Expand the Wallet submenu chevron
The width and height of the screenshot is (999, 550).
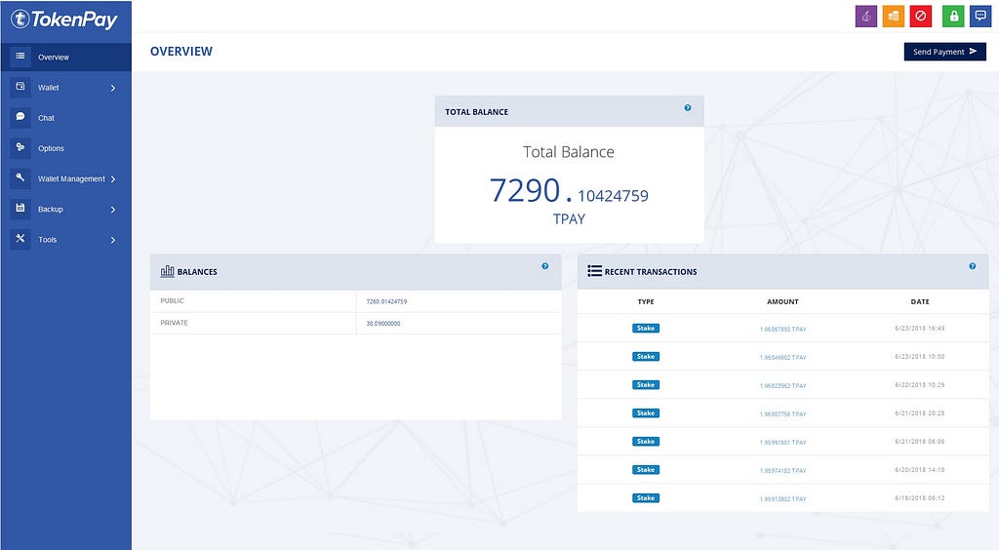click(x=113, y=88)
